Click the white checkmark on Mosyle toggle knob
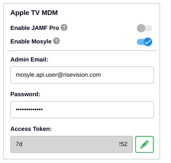This screenshot has width=171, height=163. 148,42
